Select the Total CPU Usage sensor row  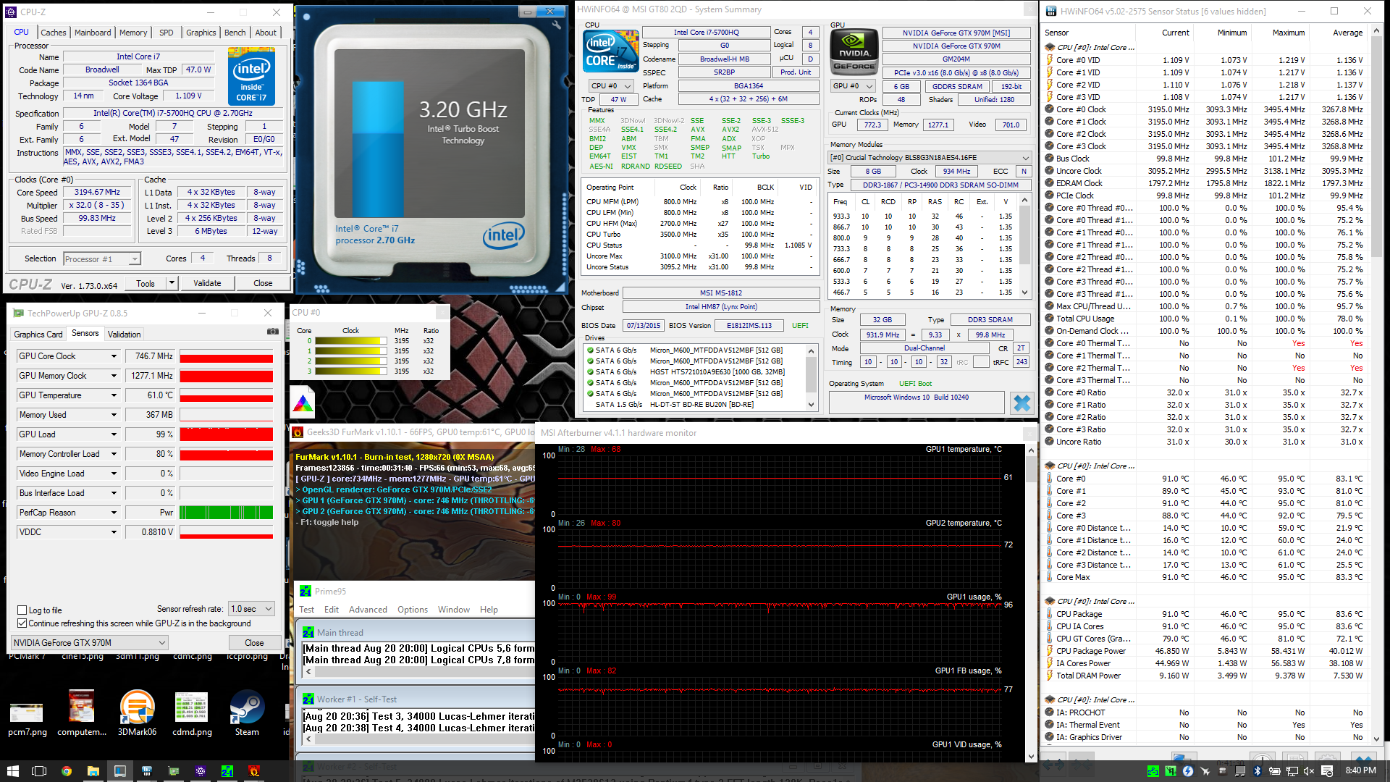(1204, 319)
